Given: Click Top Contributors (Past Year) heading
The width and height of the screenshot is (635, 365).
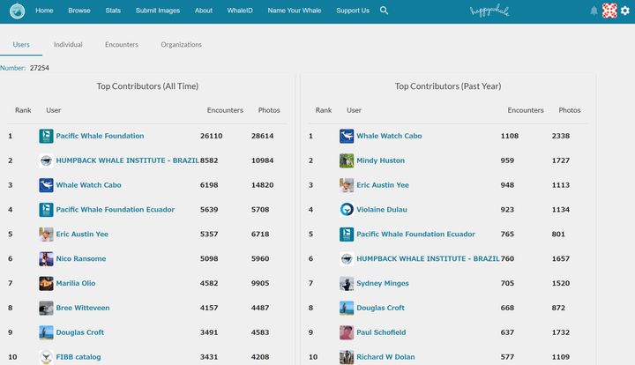Looking at the screenshot, I should 448,86.
